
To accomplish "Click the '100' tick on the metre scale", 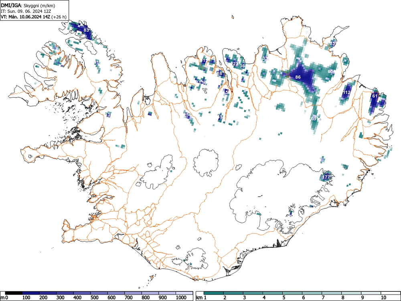I will pos(26,298).
